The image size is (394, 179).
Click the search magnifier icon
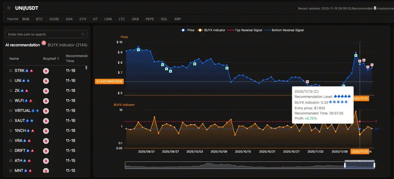(x=83, y=34)
